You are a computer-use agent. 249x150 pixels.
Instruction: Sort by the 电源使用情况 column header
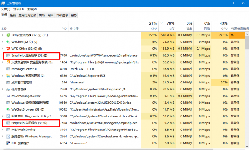[x=239, y=26]
